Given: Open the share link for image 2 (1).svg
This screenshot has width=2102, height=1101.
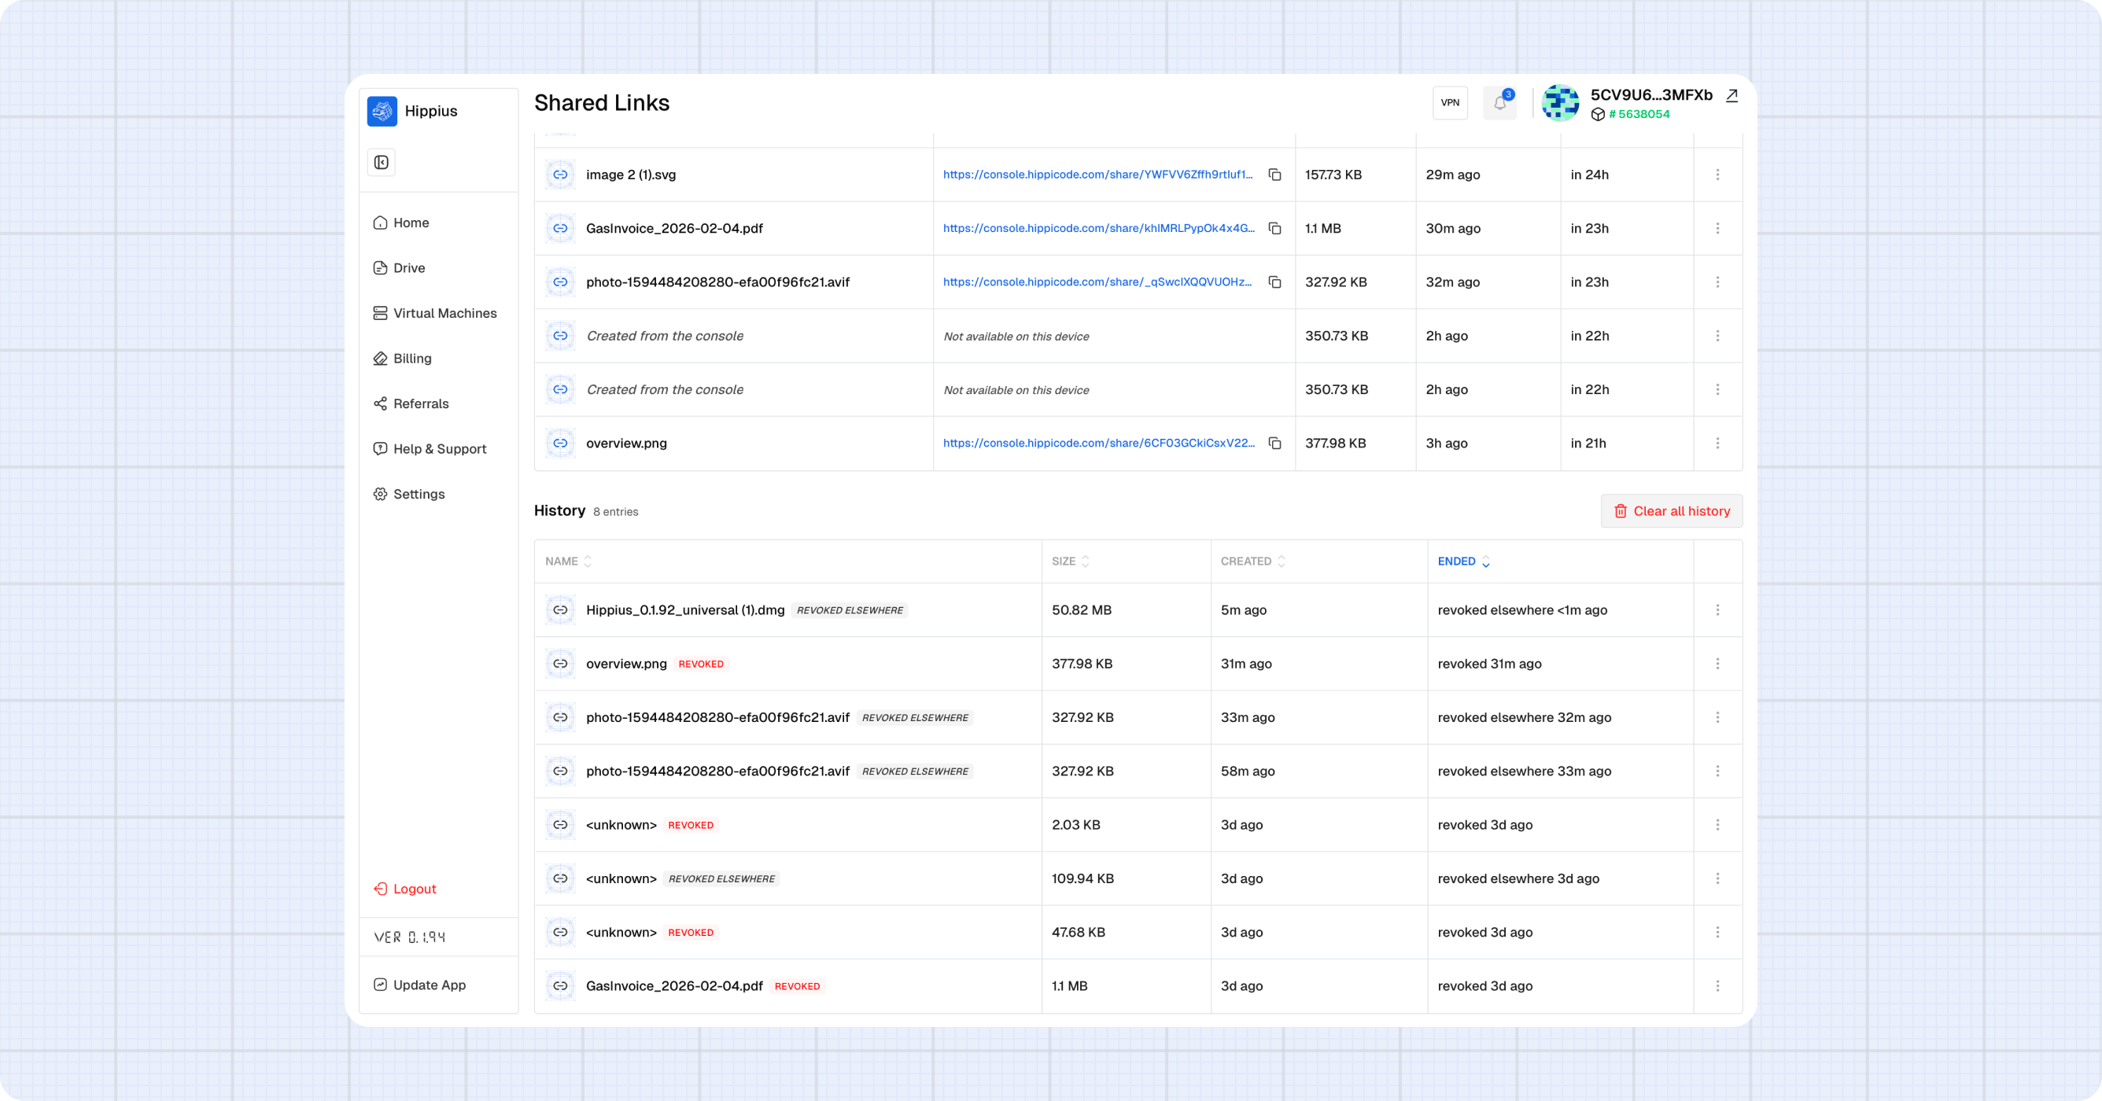Looking at the screenshot, I should coord(1097,175).
